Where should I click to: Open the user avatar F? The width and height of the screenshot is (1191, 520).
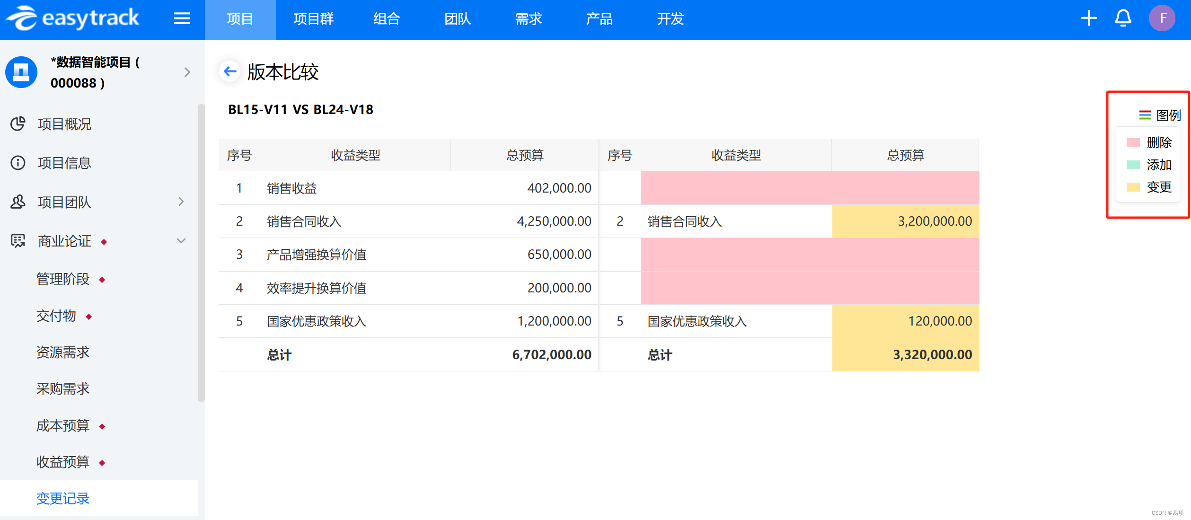(1162, 18)
